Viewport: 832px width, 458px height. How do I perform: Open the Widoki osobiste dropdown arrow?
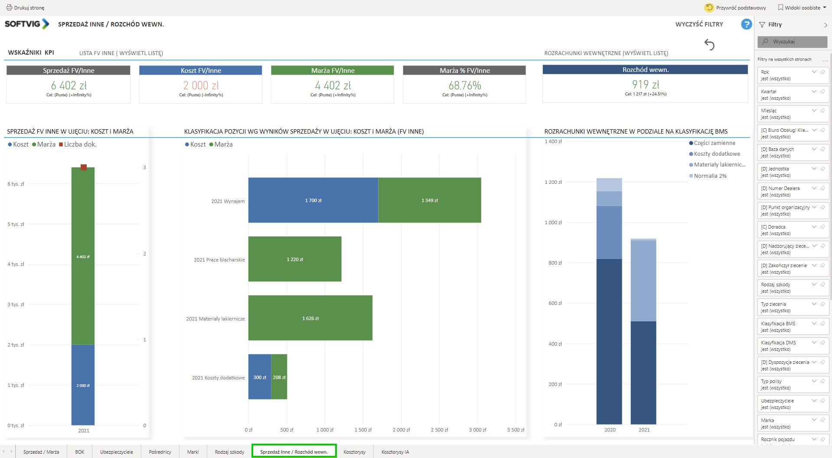tap(825, 7)
